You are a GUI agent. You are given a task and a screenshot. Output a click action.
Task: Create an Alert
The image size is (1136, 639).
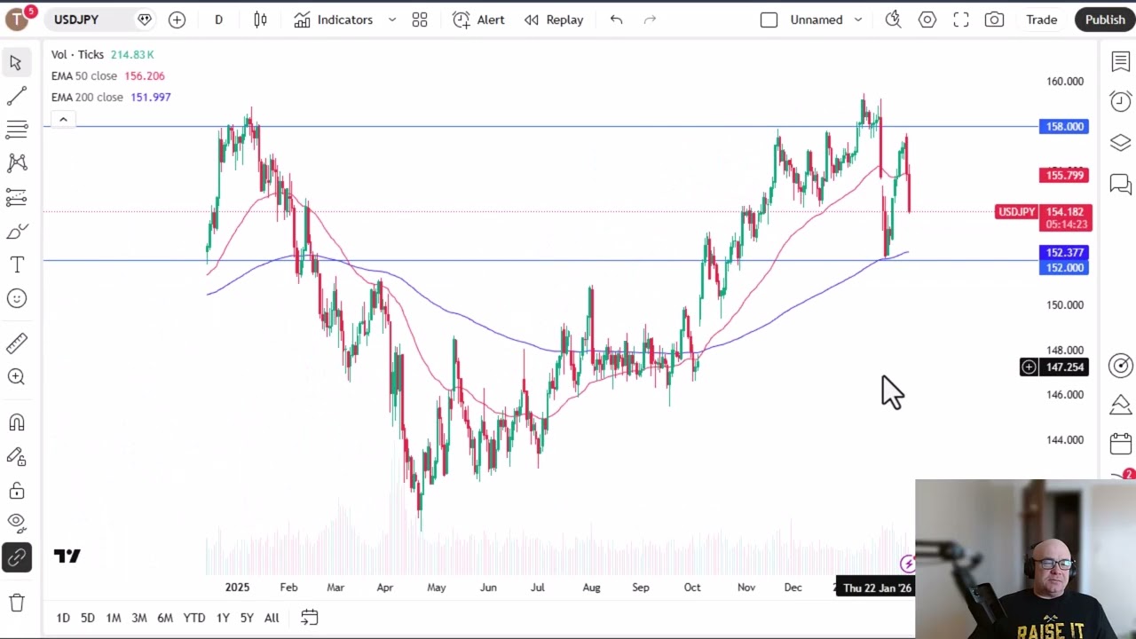pyautogui.click(x=478, y=20)
